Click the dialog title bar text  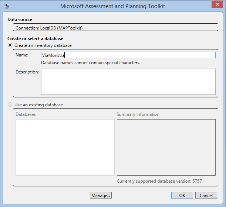click(x=113, y=6)
